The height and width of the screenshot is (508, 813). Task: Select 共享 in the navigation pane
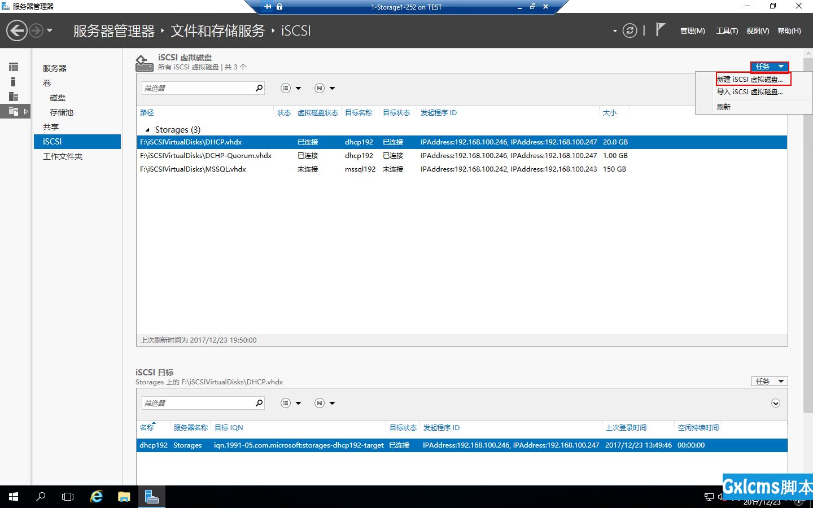click(51, 127)
